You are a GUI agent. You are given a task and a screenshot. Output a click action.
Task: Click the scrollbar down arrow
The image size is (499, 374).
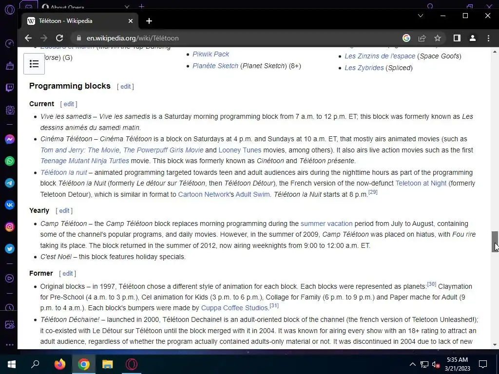click(x=495, y=345)
